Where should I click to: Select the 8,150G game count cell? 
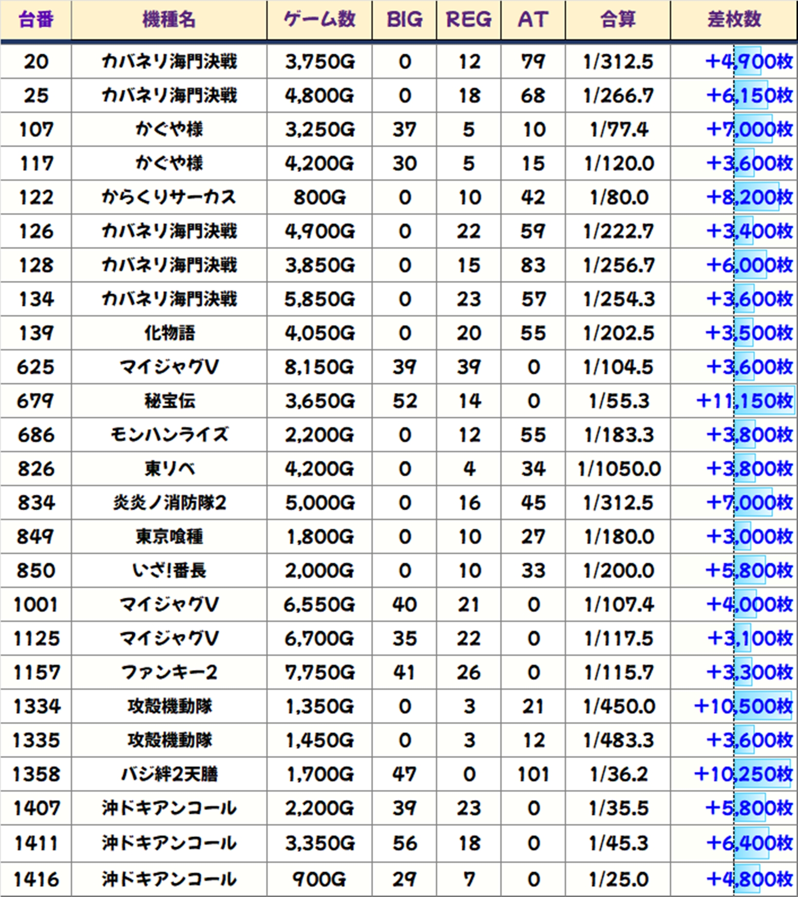click(x=319, y=367)
